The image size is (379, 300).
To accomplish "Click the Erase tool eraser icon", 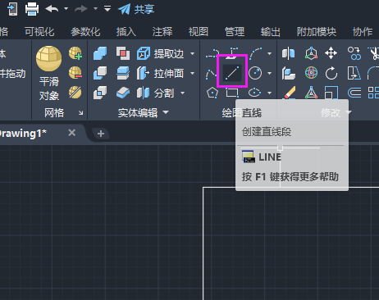I will click(289, 93).
